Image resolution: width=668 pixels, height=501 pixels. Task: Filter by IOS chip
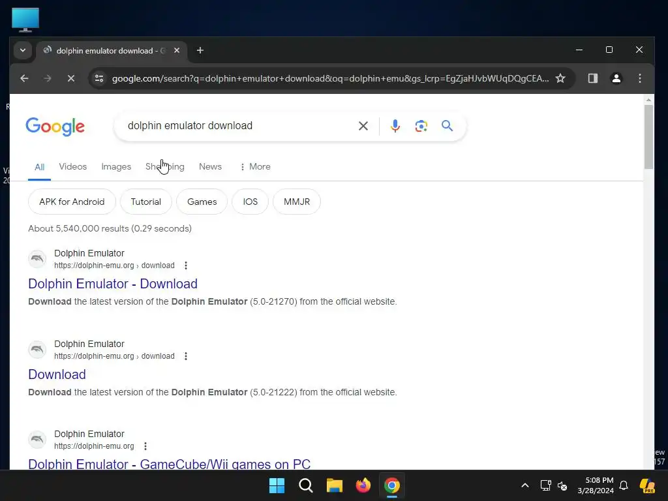pyautogui.click(x=250, y=202)
